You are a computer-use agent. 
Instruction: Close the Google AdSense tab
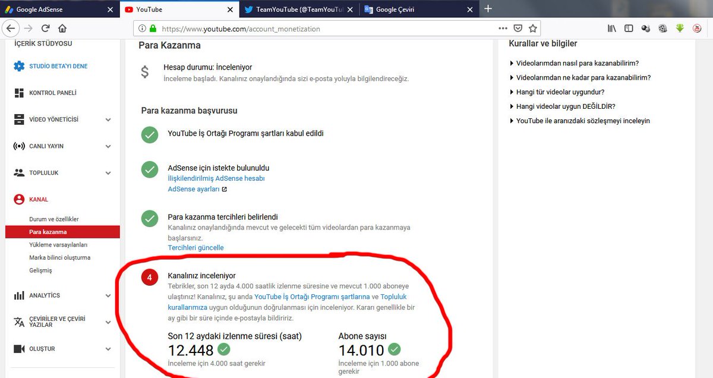109,10
